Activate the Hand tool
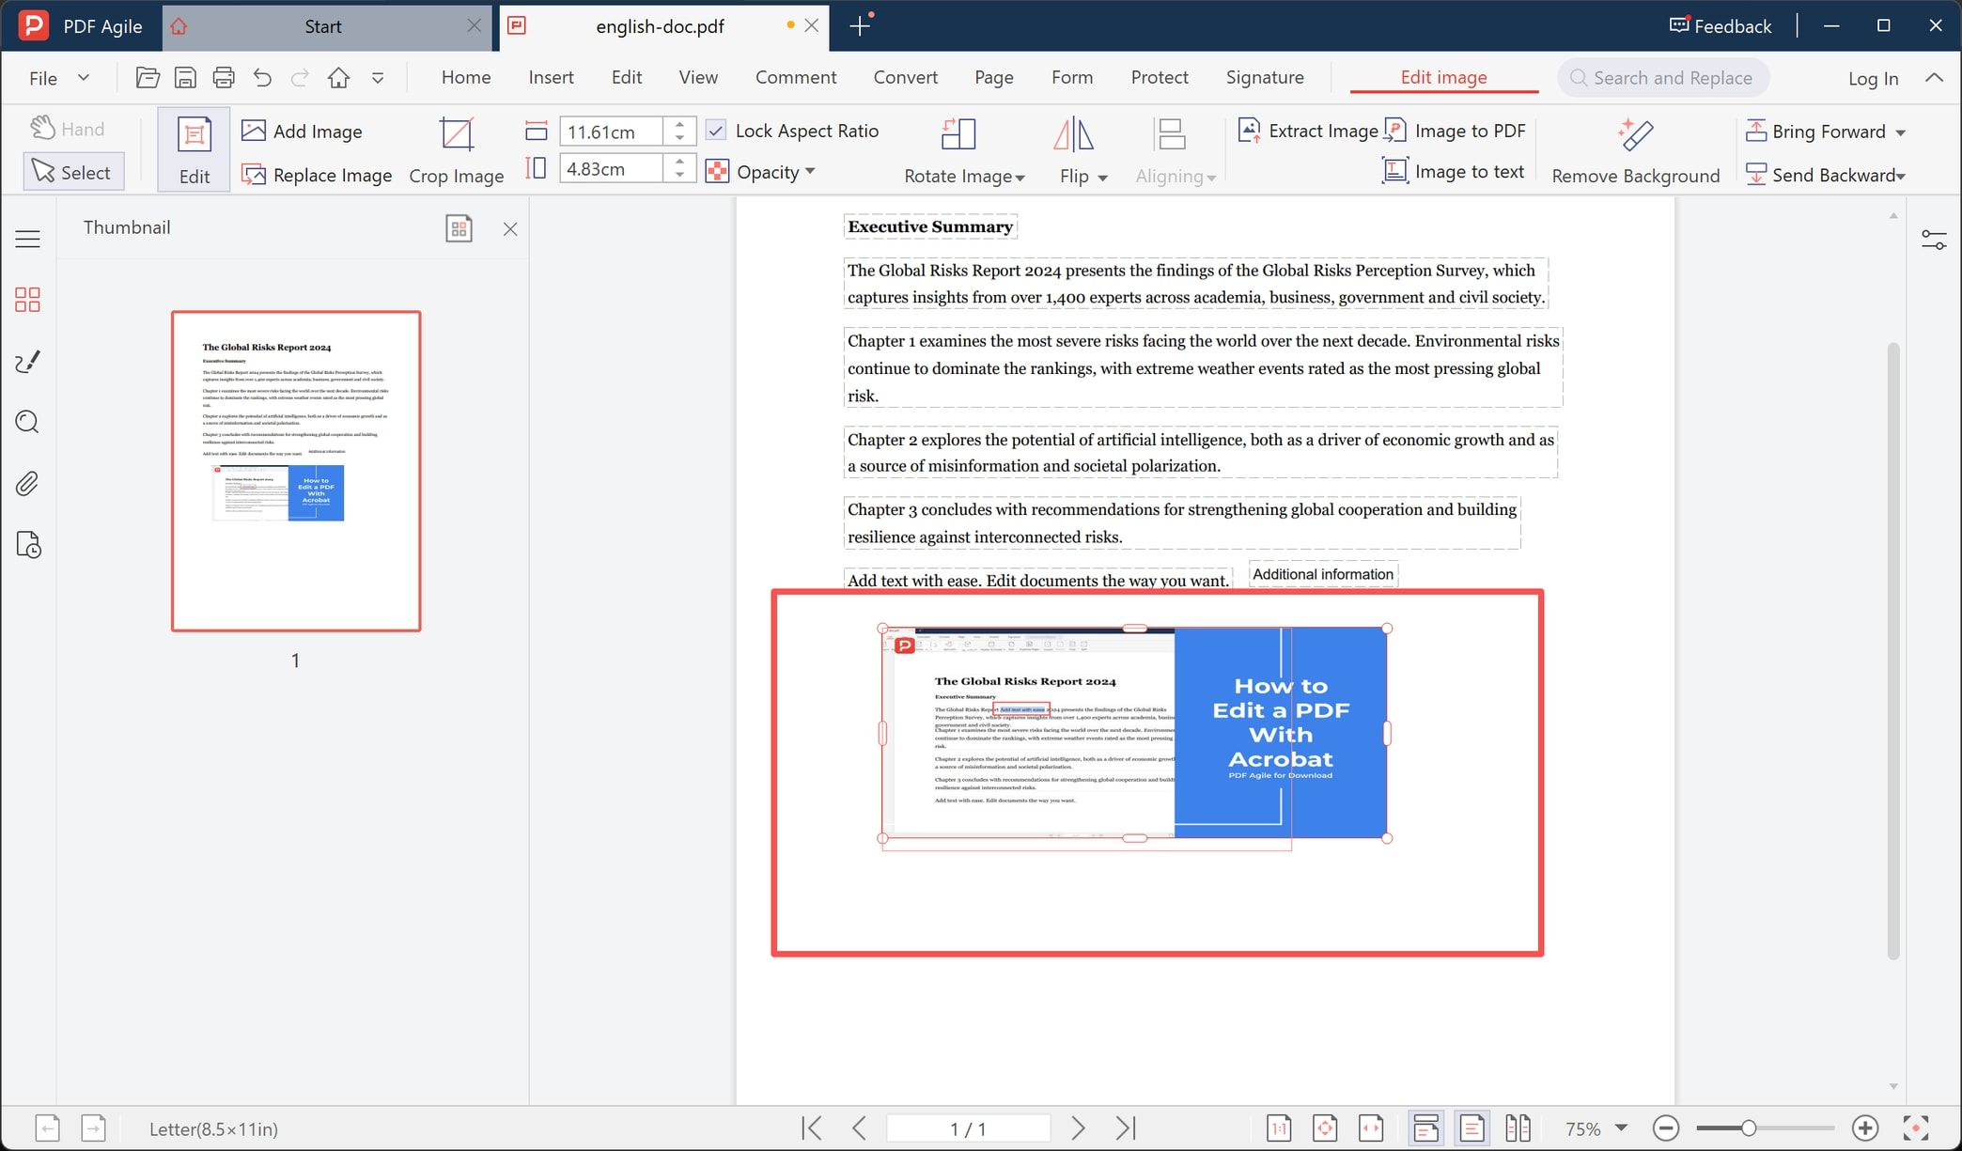 pos(68,129)
